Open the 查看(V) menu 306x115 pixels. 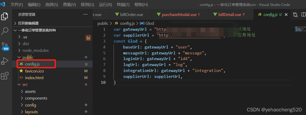(x=69, y=5)
